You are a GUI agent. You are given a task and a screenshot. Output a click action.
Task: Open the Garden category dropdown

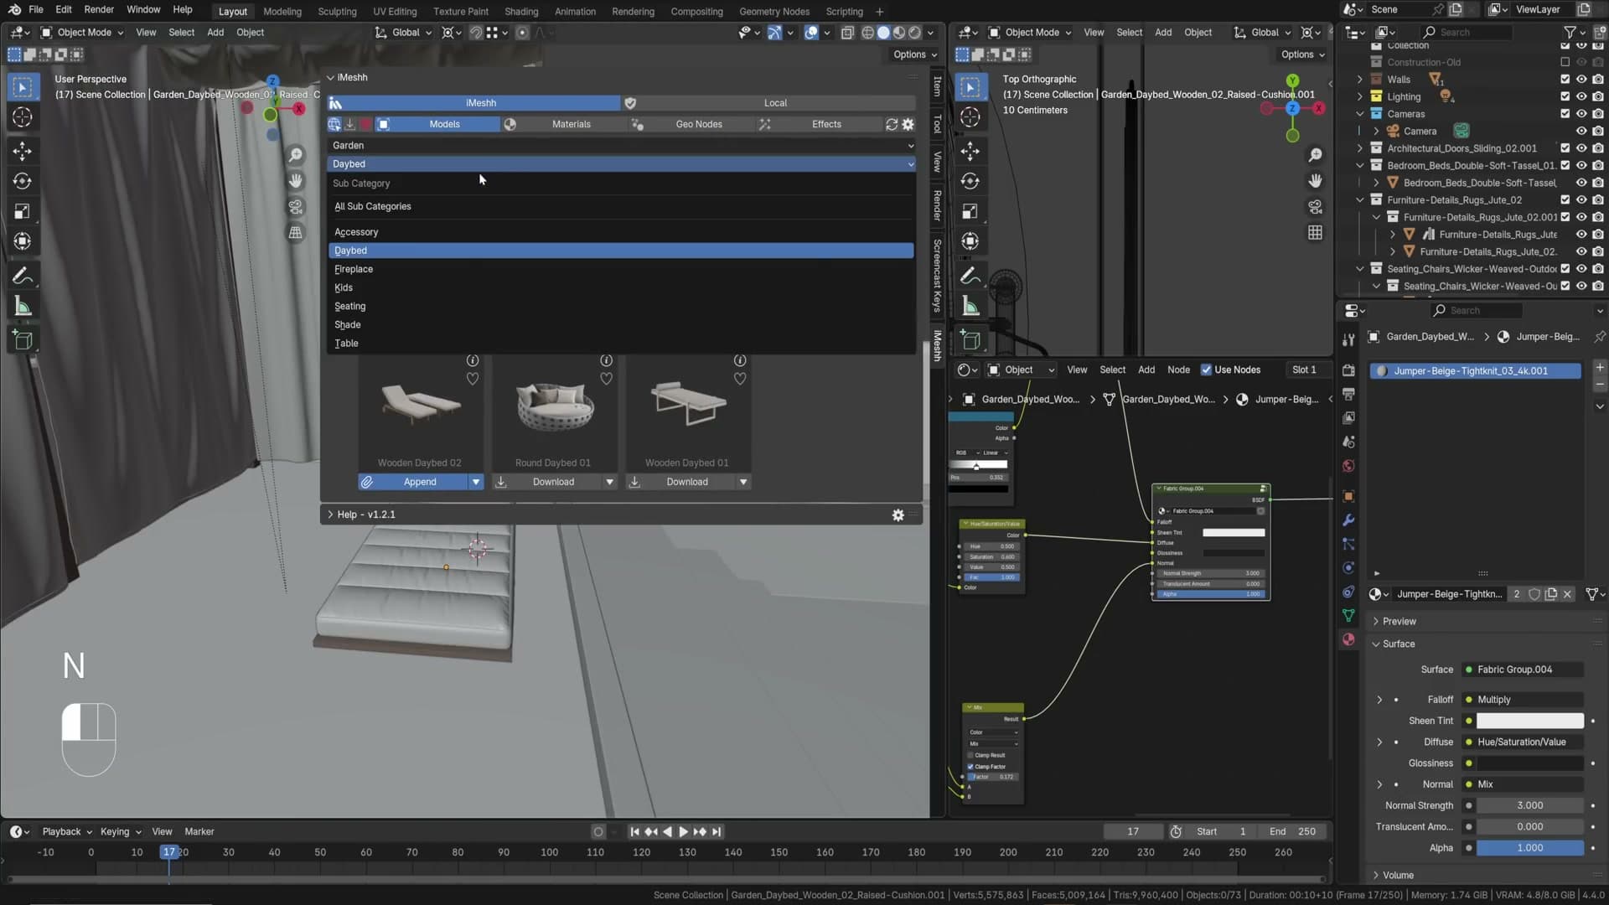[621, 146]
